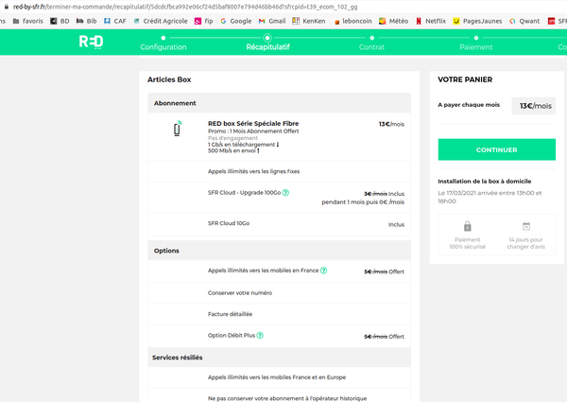Click the Options section header
Screen dimensions: 567x402
[x=279, y=251]
